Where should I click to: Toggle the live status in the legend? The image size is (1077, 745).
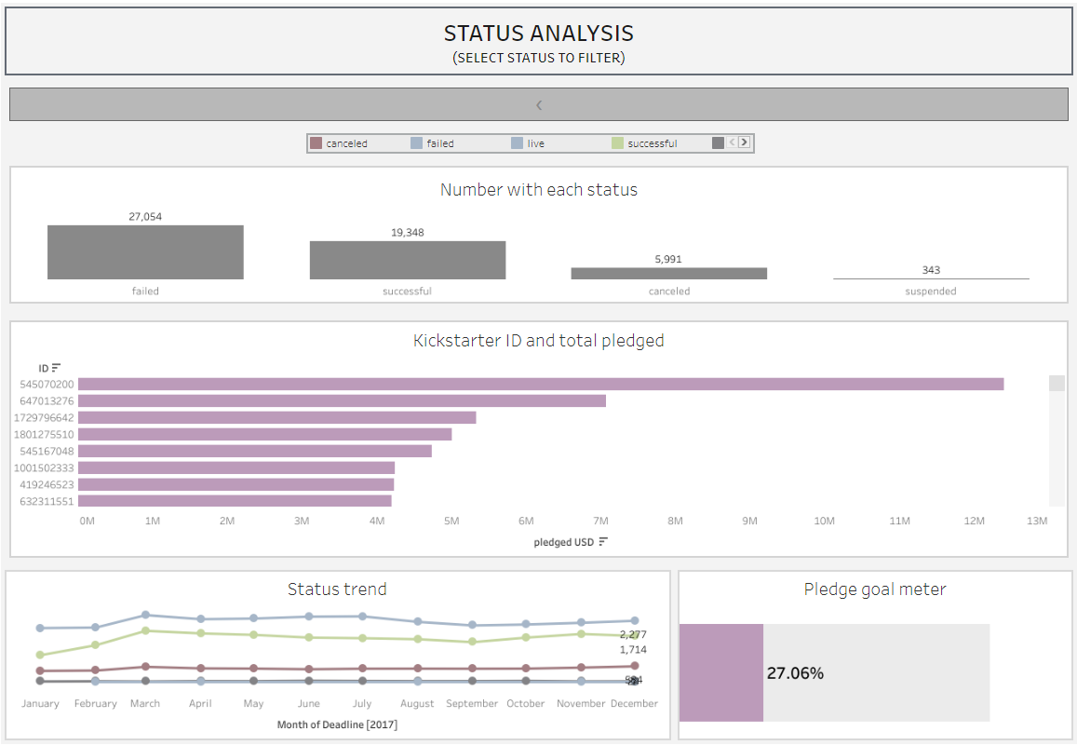pyautogui.click(x=535, y=143)
